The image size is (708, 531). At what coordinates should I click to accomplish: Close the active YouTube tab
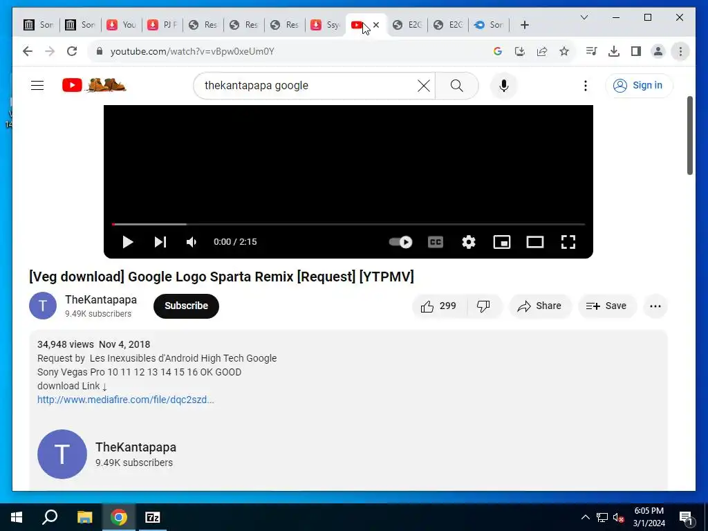pos(376,25)
